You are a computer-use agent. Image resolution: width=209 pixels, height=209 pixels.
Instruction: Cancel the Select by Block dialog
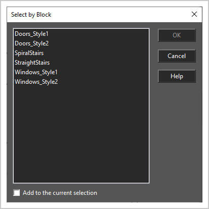177,56
